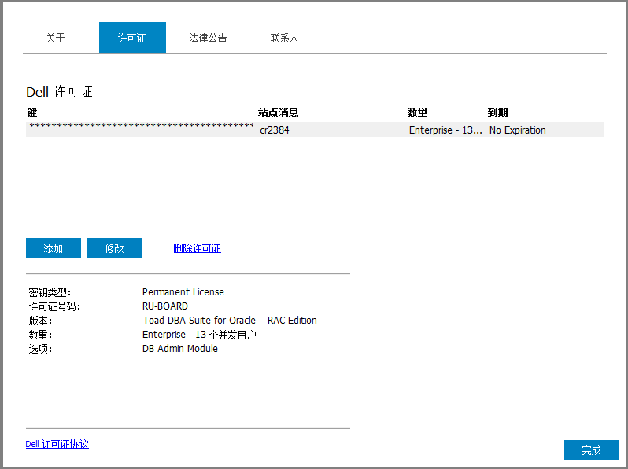Image resolution: width=628 pixels, height=469 pixels.
Task: Click the 修改 button
Action: (115, 248)
